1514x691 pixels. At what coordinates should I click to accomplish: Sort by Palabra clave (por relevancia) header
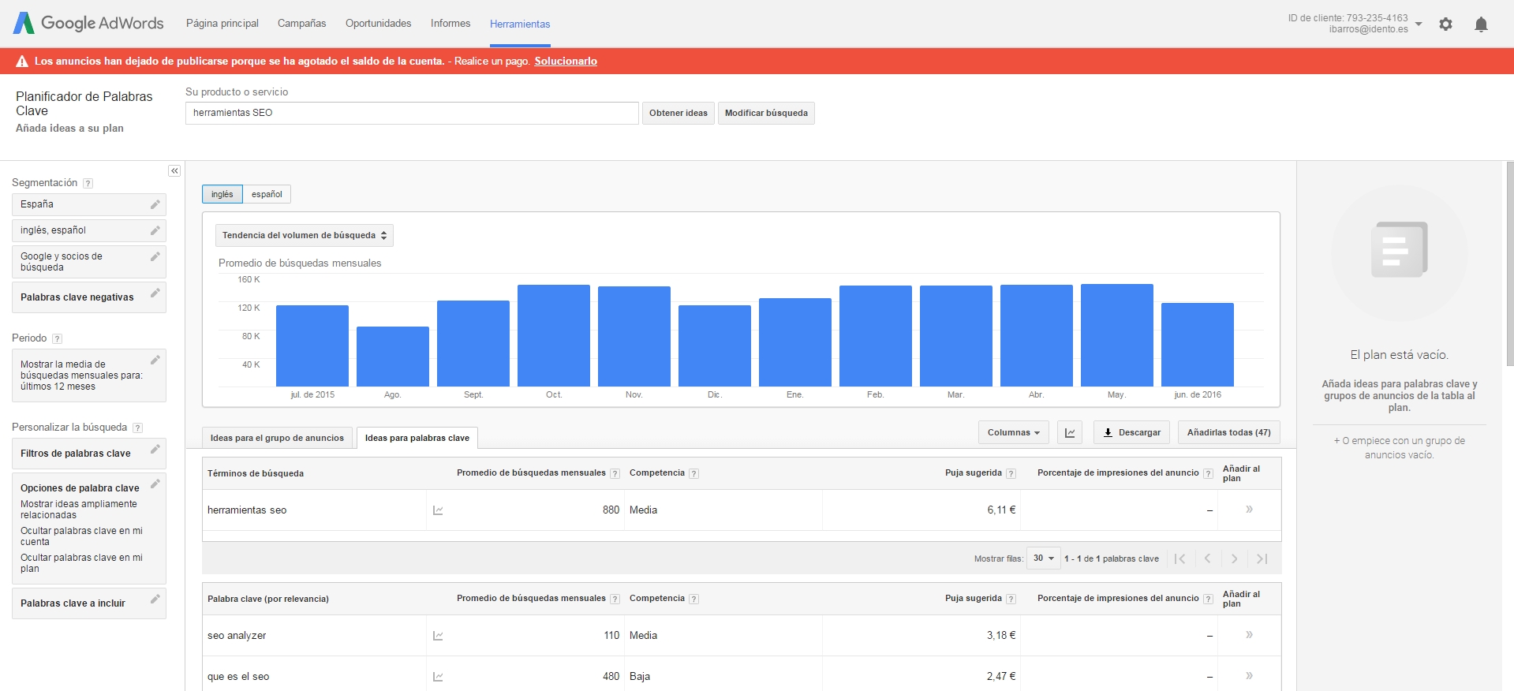268,599
